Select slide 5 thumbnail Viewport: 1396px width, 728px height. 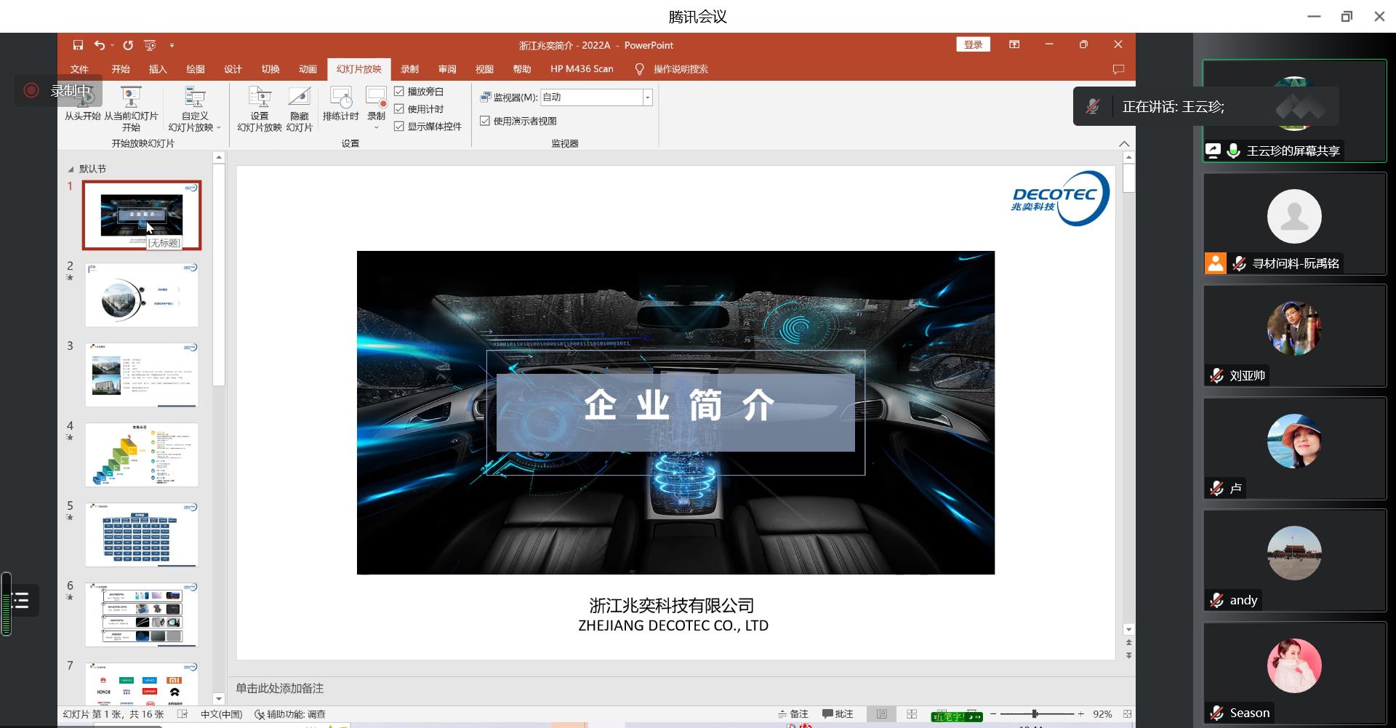(x=142, y=535)
